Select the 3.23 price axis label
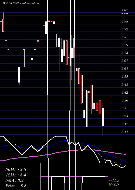The image size is (135, 190). coord(125,116)
